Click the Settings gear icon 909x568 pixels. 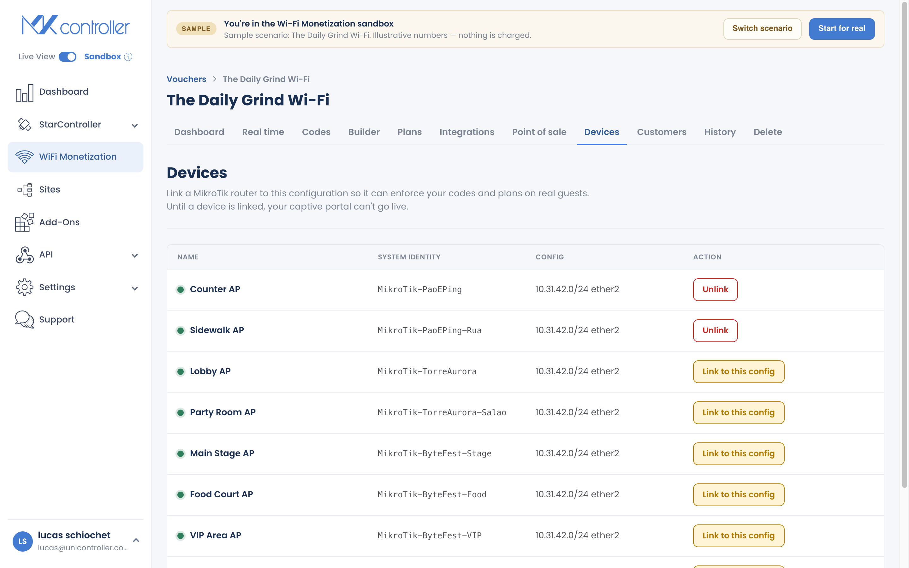(x=24, y=287)
